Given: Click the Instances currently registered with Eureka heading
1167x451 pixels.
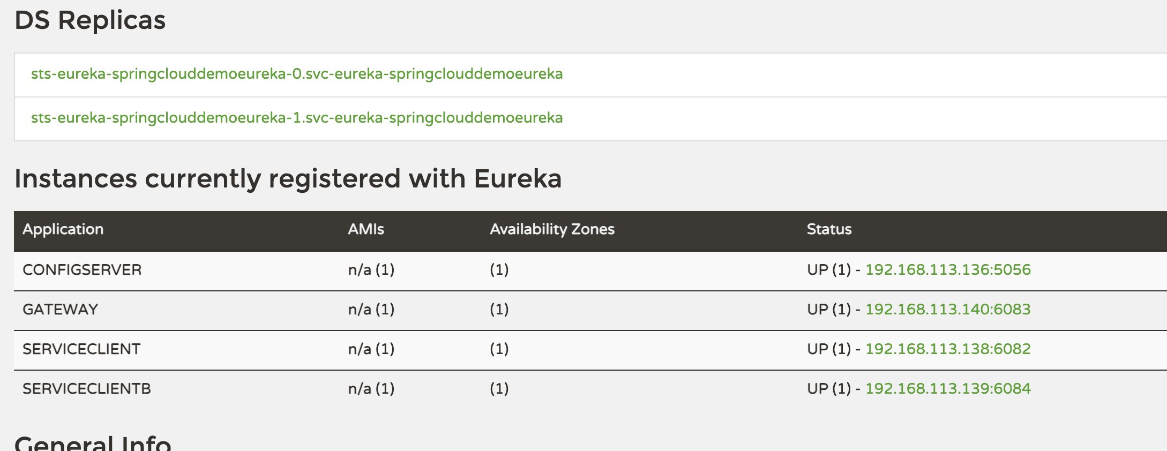Looking at the screenshot, I should point(289,179).
